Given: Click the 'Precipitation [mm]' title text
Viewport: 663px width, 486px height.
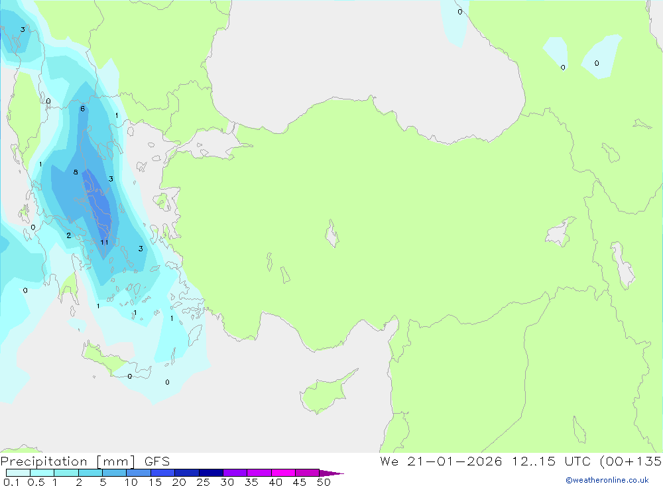Looking at the screenshot, I should pyautogui.click(x=68, y=461).
